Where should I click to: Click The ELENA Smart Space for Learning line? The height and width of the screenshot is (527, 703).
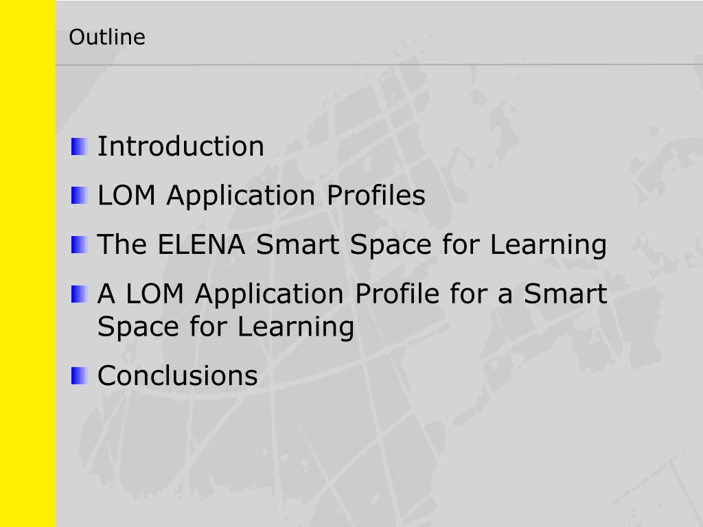pyautogui.click(x=352, y=245)
